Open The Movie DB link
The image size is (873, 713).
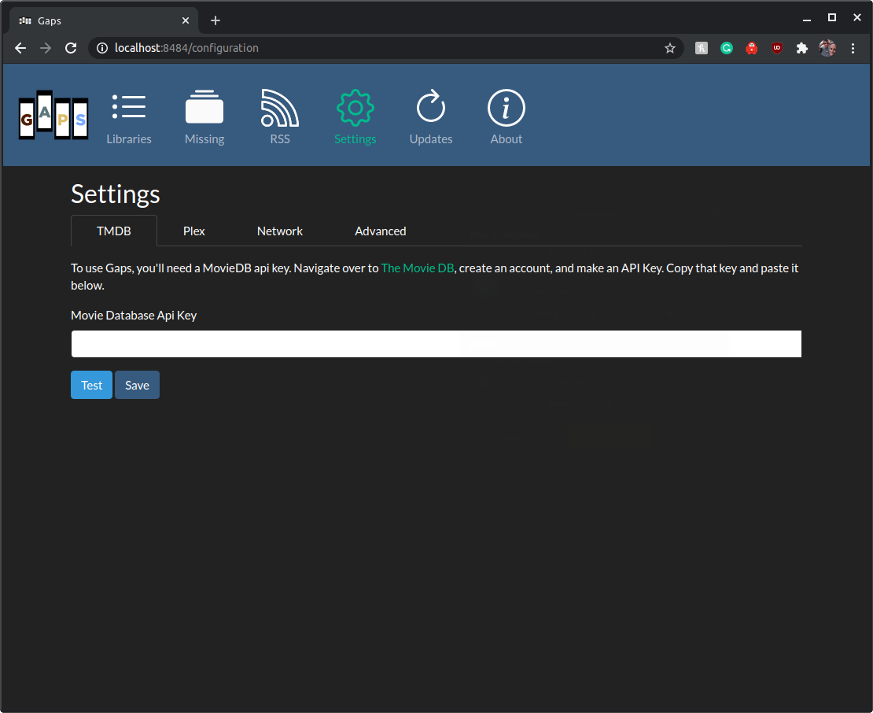click(x=417, y=268)
